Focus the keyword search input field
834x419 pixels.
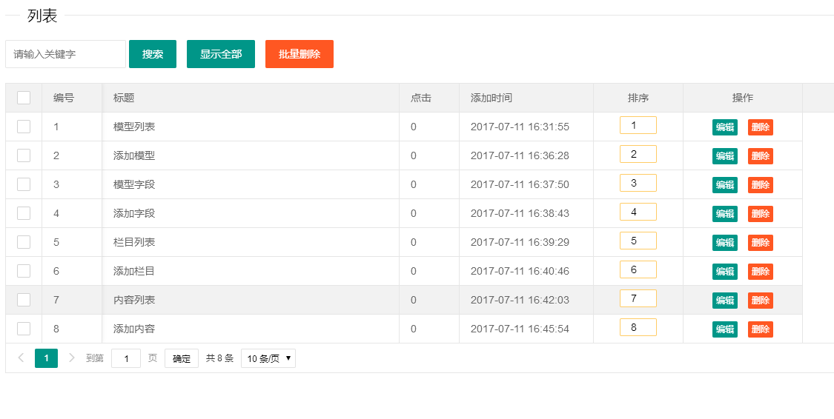tap(65, 54)
